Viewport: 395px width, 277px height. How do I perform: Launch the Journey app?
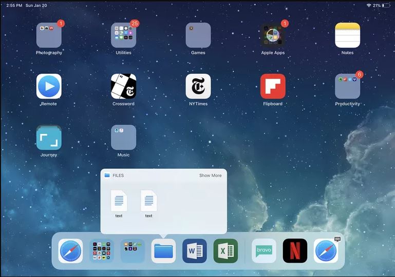click(49, 137)
